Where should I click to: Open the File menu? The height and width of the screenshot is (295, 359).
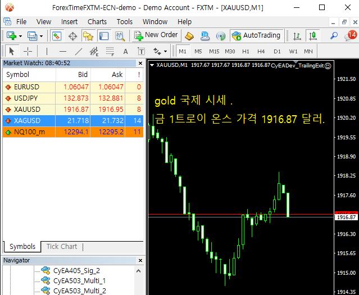pyautogui.click(x=21, y=22)
